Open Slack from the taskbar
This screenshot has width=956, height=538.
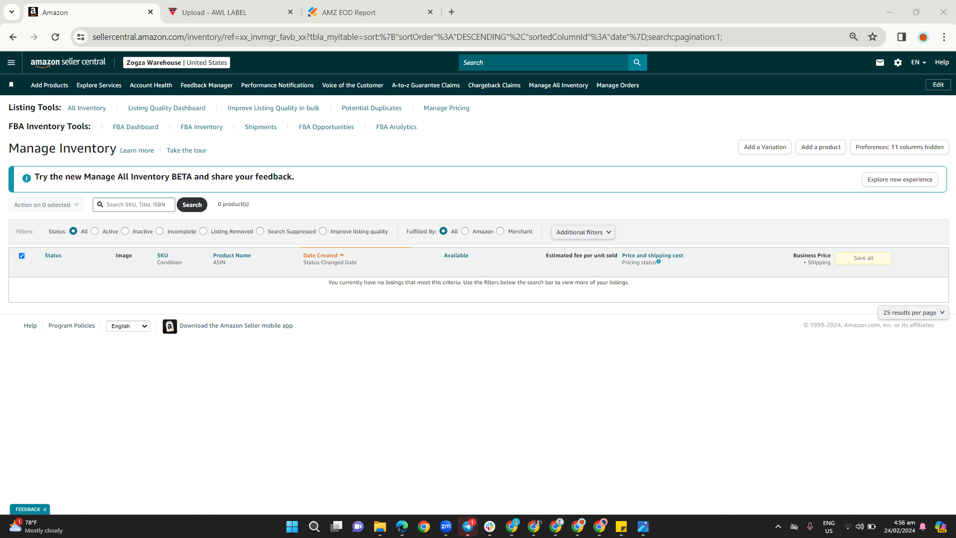tap(490, 527)
